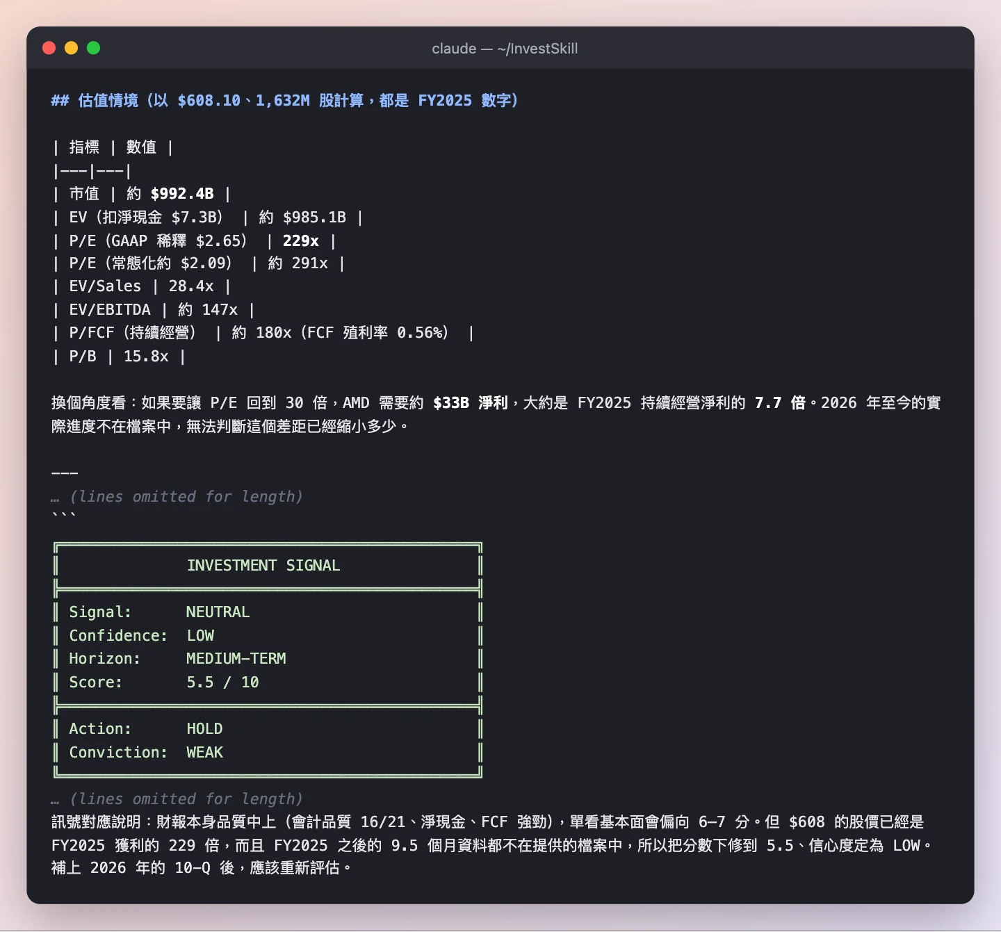Click the bold '$33B 淨利' text
This screenshot has width=1001, height=932.
(x=471, y=403)
